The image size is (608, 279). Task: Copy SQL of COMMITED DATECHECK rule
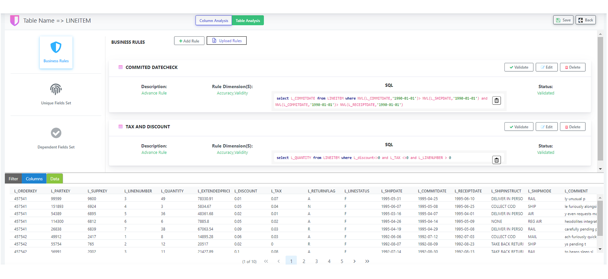pyautogui.click(x=496, y=101)
